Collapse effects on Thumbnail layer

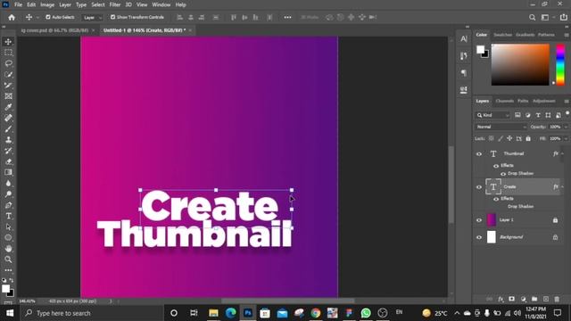coord(563,154)
